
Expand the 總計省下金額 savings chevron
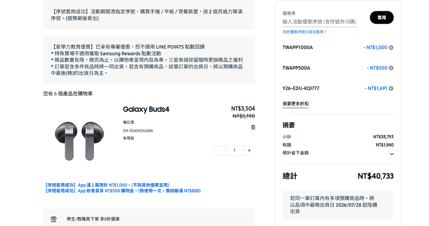[x=391, y=154]
